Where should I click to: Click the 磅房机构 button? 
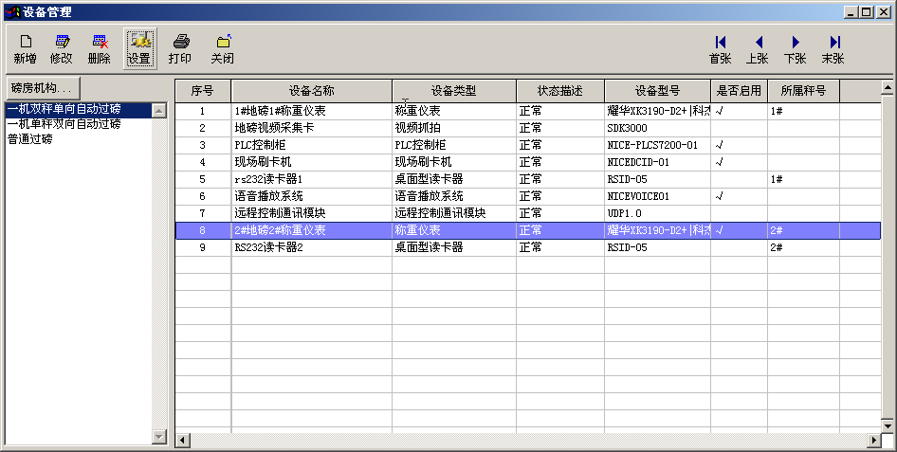click(x=41, y=87)
